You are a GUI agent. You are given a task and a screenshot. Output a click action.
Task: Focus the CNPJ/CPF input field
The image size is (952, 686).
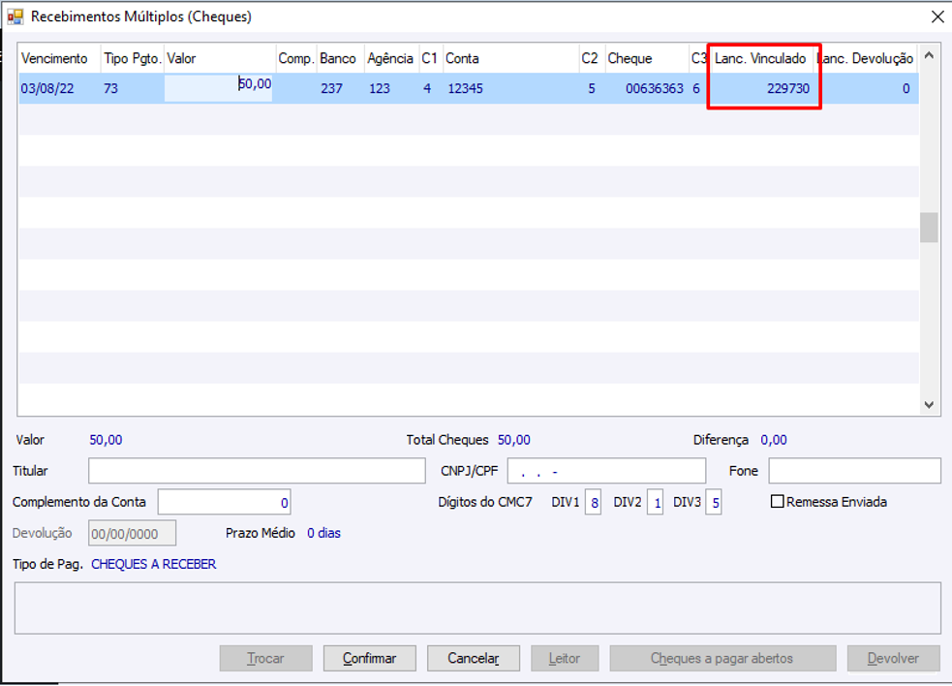[606, 471]
